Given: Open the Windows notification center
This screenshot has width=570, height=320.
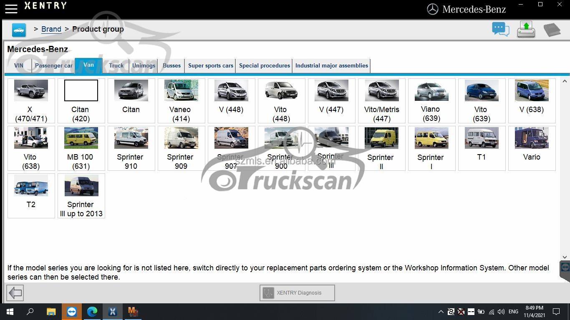Looking at the screenshot, I should [x=556, y=312].
